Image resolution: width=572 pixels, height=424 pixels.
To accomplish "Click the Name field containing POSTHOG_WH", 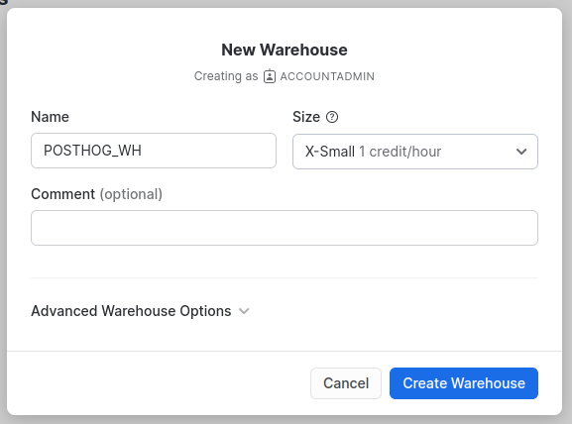I will 154,151.
